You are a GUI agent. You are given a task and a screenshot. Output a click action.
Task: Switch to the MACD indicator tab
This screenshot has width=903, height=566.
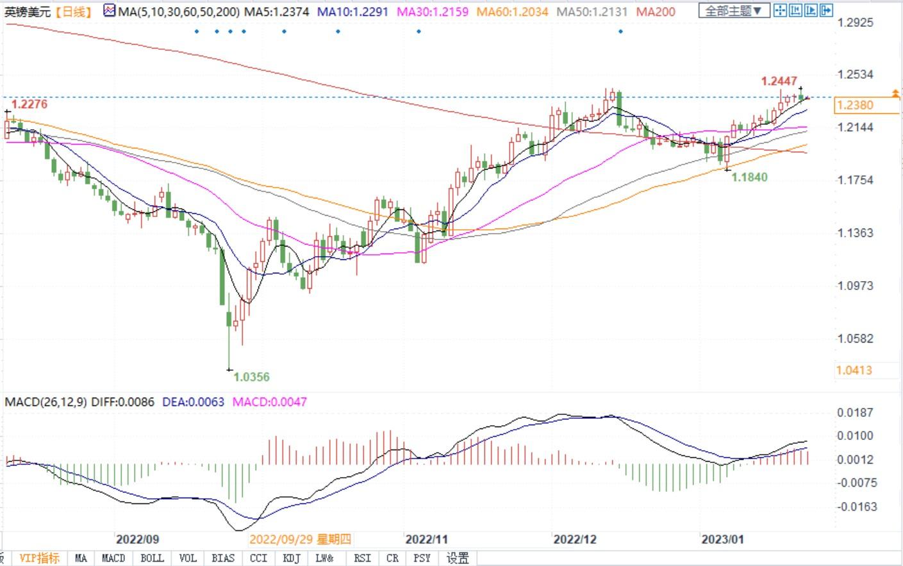coord(113,558)
